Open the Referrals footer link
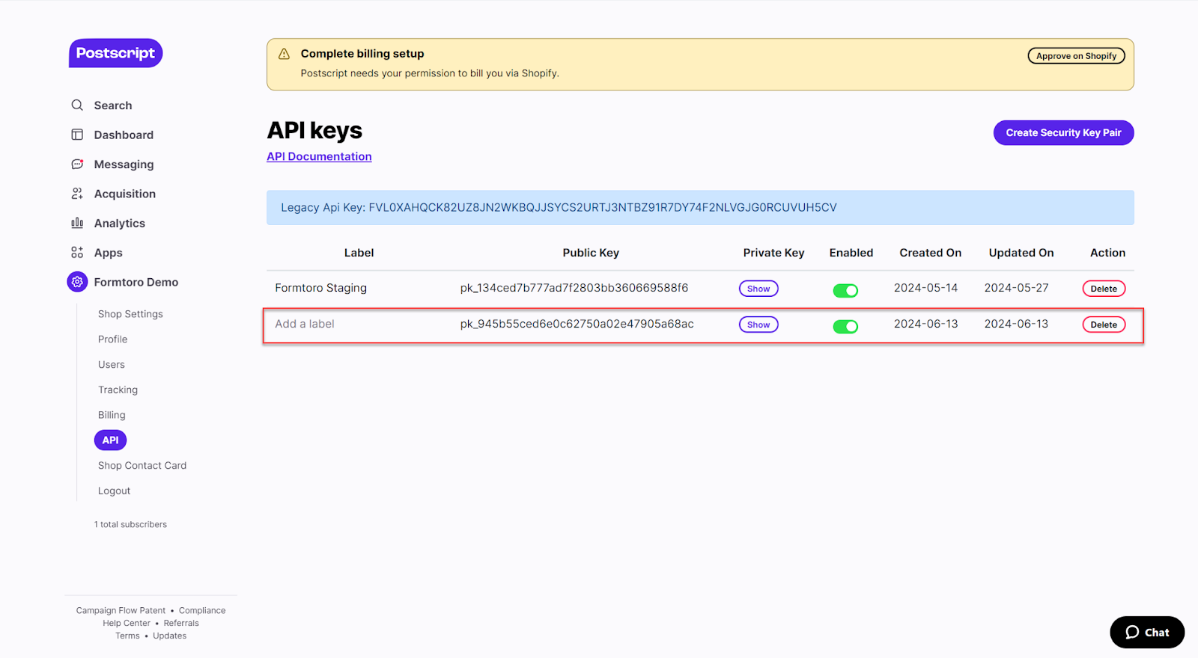The image size is (1198, 658). [181, 624]
